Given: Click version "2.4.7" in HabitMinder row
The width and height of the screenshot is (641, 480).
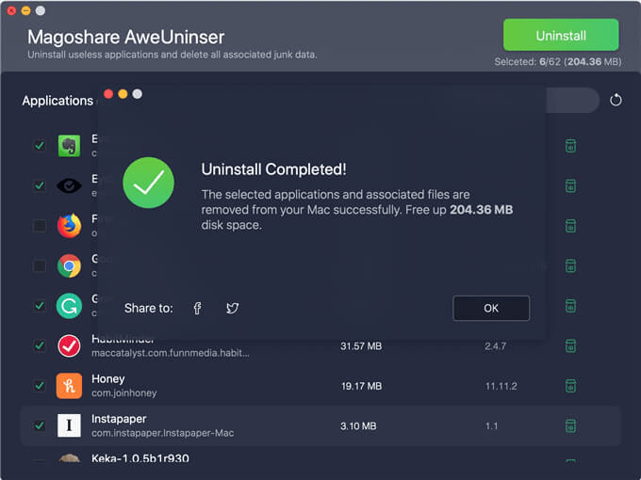Looking at the screenshot, I should pos(496,346).
